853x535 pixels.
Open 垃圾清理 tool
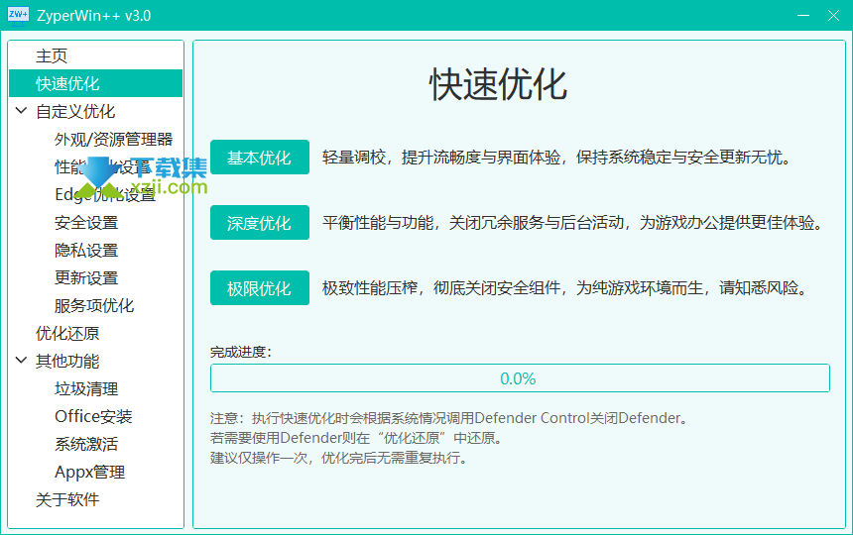tap(86, 388)
